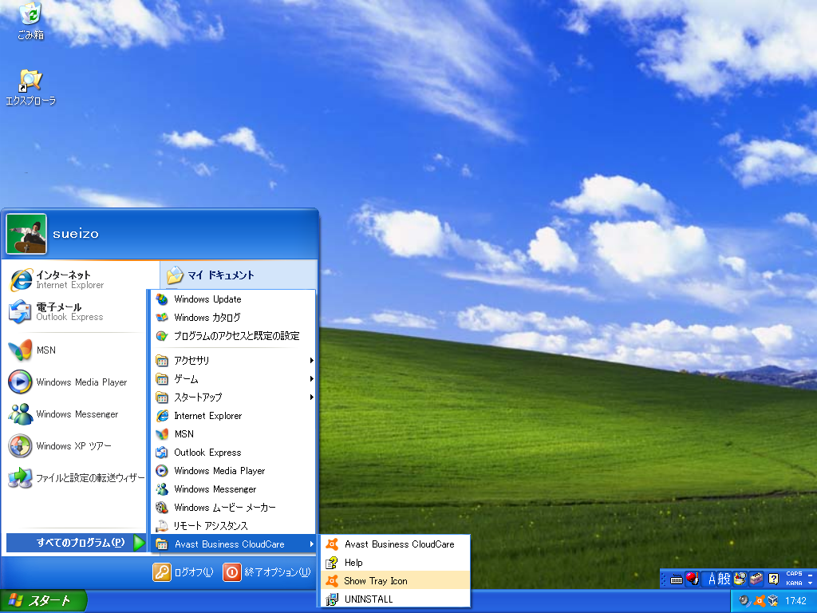
Task: Click the red IME globe icon in language bar
Action: [x=692, y=579]
